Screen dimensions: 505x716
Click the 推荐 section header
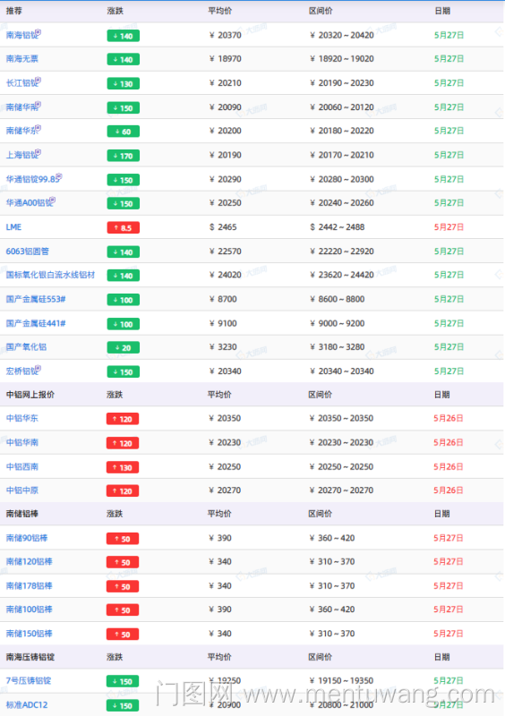13,11
